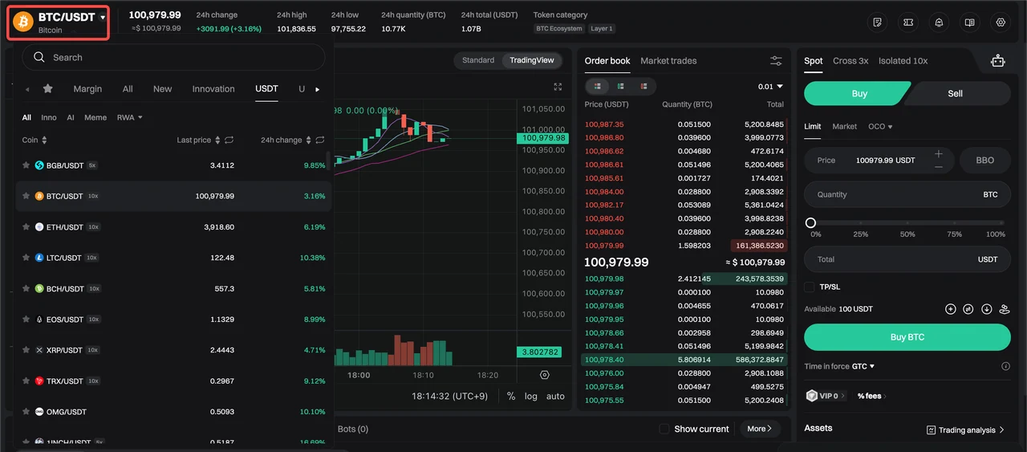Open the 0.01 price precision dropdown

click(770, 86)
